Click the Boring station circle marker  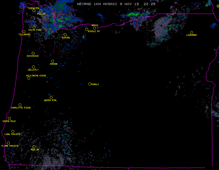tap(65, 35)
